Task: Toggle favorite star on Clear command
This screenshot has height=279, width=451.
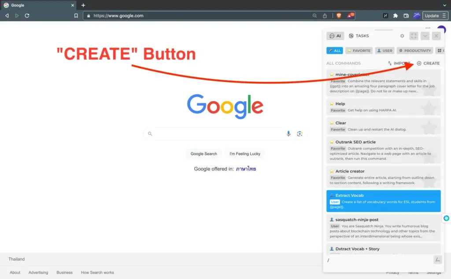Action: click(x=429, y=127)
